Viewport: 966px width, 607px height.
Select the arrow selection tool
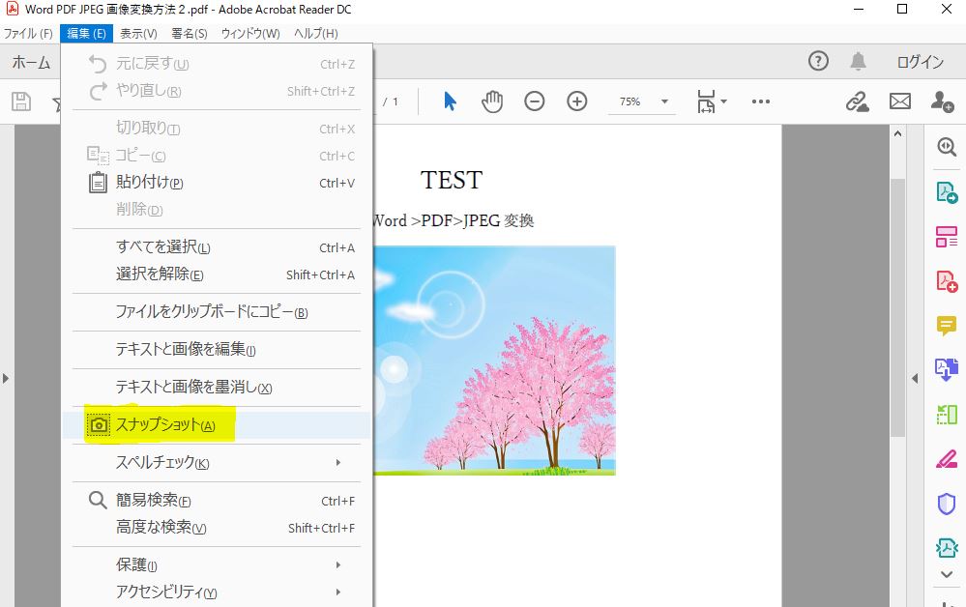(x=450, y=101)
